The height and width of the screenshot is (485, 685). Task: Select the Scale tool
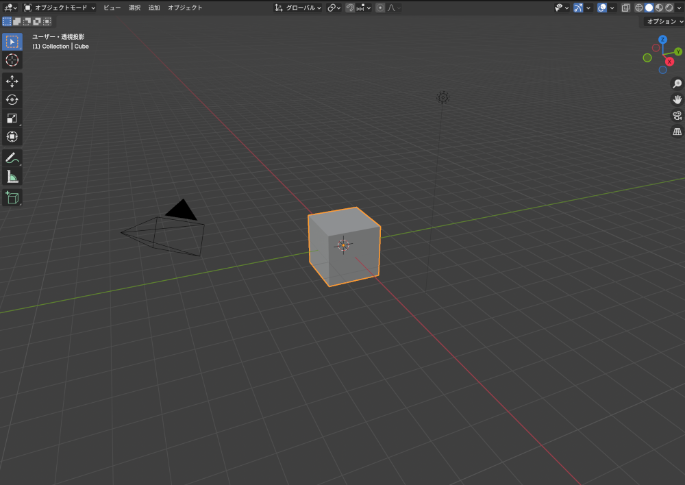(12, 118)
